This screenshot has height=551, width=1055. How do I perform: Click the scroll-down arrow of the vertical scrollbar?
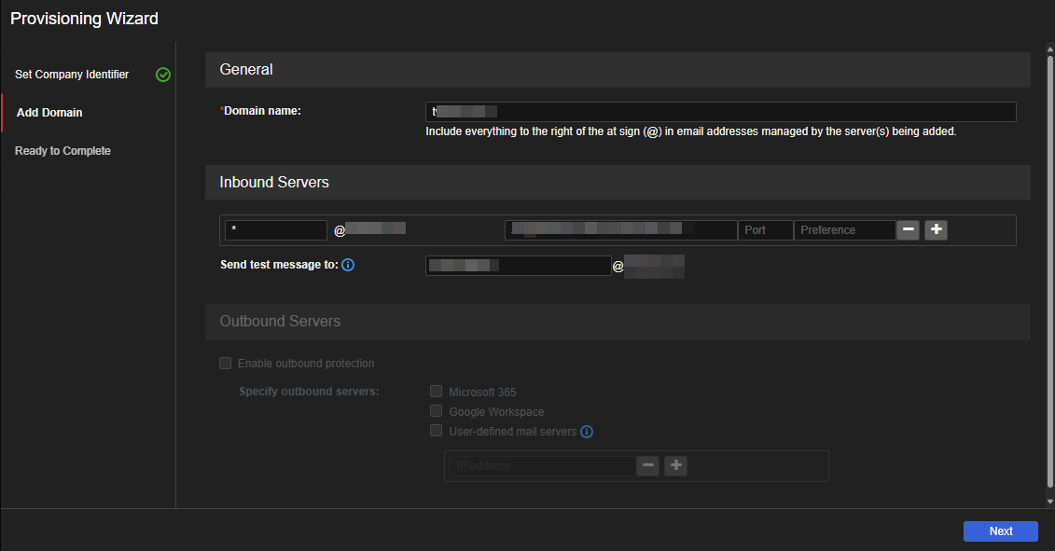(1049, 502)
